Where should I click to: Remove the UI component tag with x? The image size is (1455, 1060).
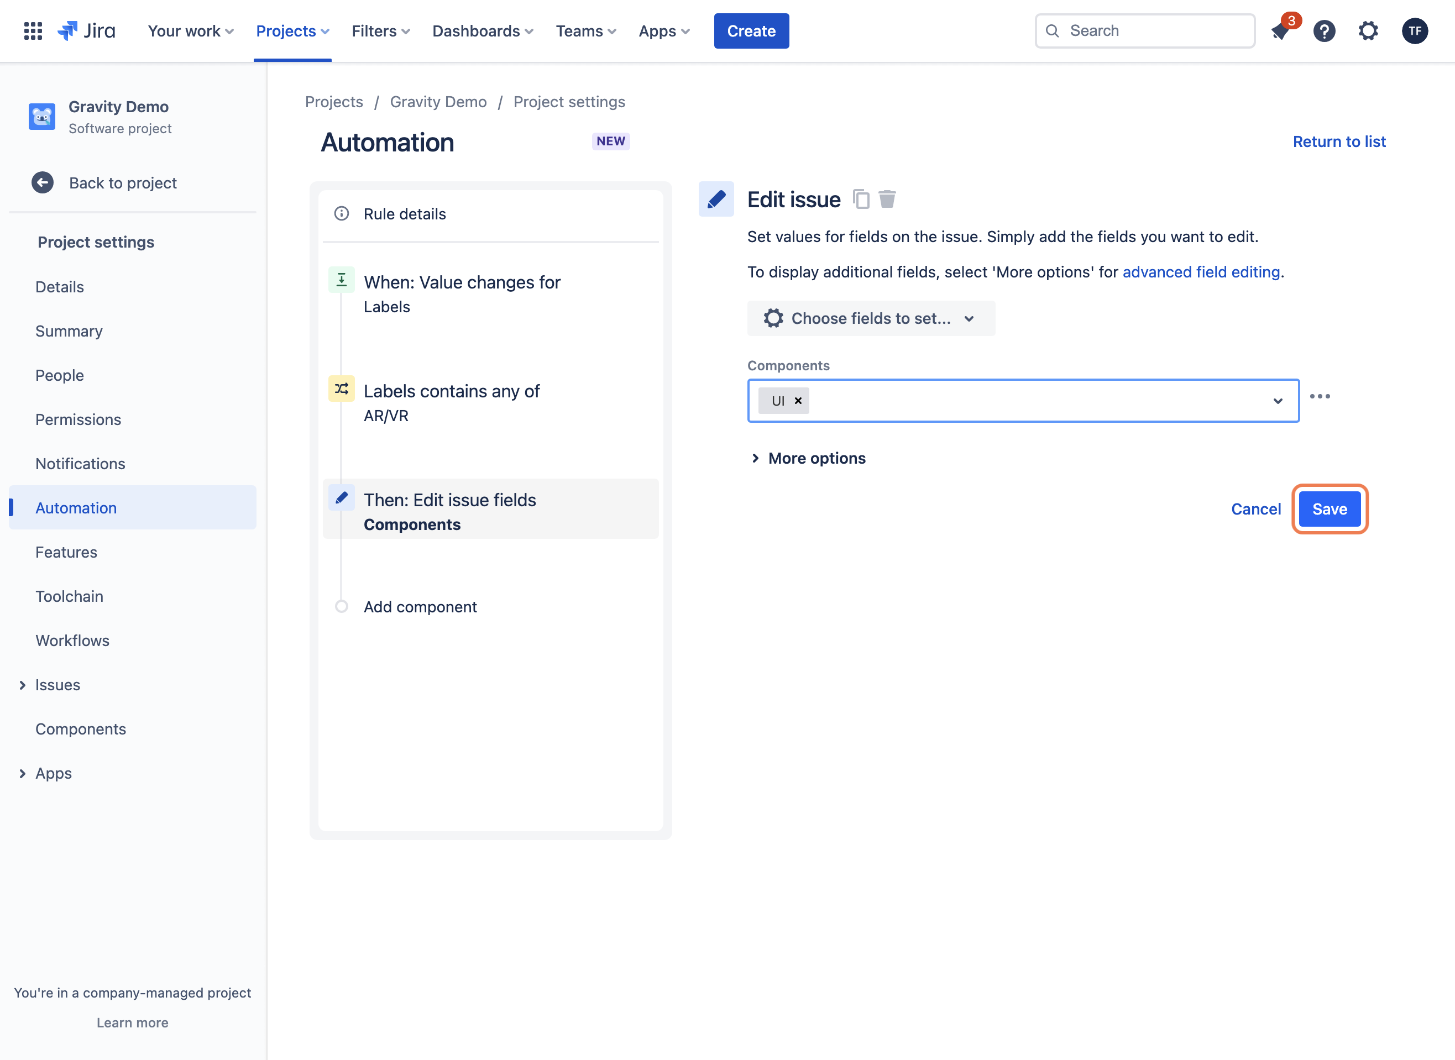[x=798, y=401]
